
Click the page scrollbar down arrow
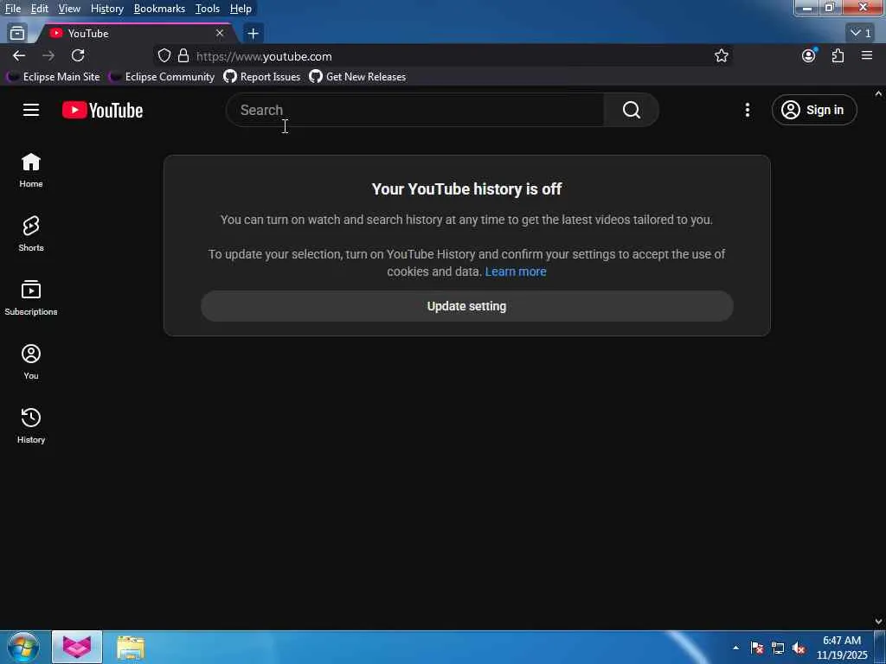point(879,621)
